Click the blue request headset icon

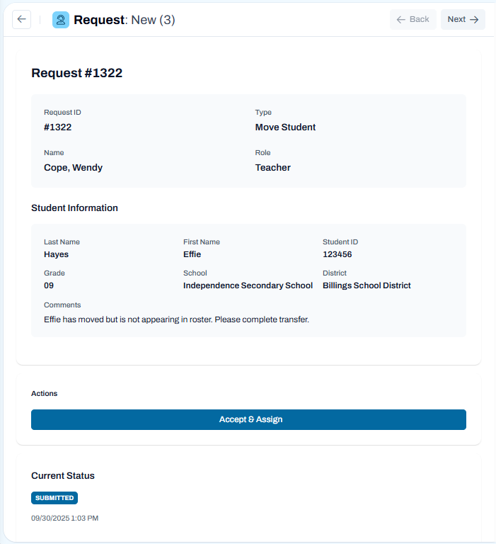tap(61, 20)
